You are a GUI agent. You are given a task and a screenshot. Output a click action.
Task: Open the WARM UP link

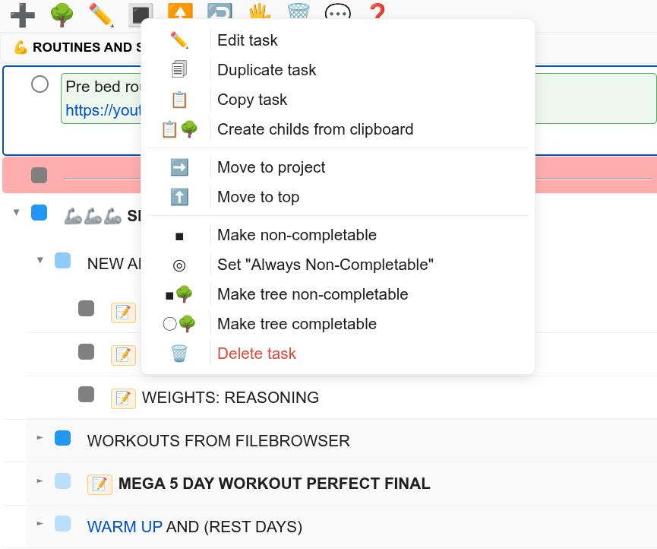[x=124, y=526]
